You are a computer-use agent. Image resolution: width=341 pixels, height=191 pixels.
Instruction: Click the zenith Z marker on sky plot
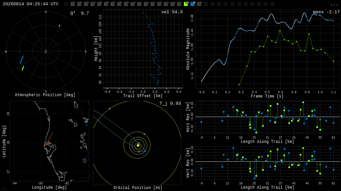click(x=46, y=51)
